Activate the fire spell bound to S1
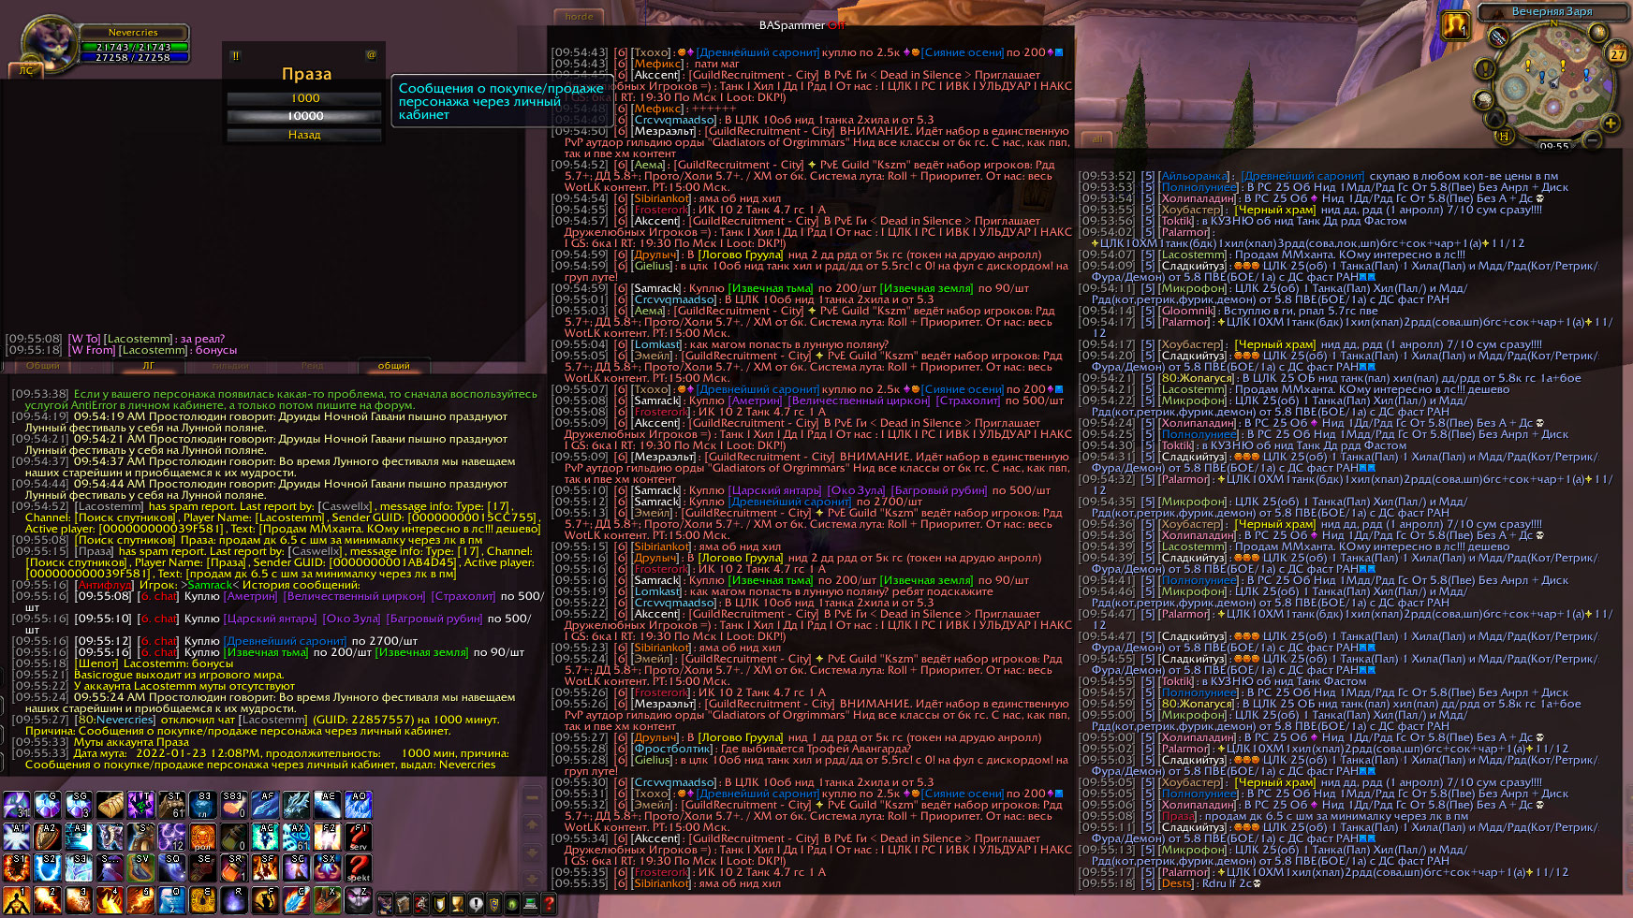 pos(17,868)
